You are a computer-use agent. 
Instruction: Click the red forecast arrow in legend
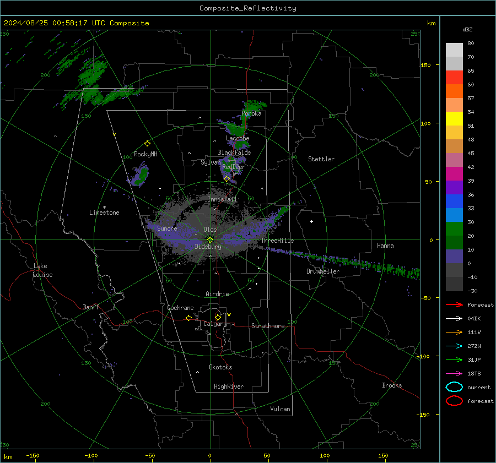[x=454, y=304]
